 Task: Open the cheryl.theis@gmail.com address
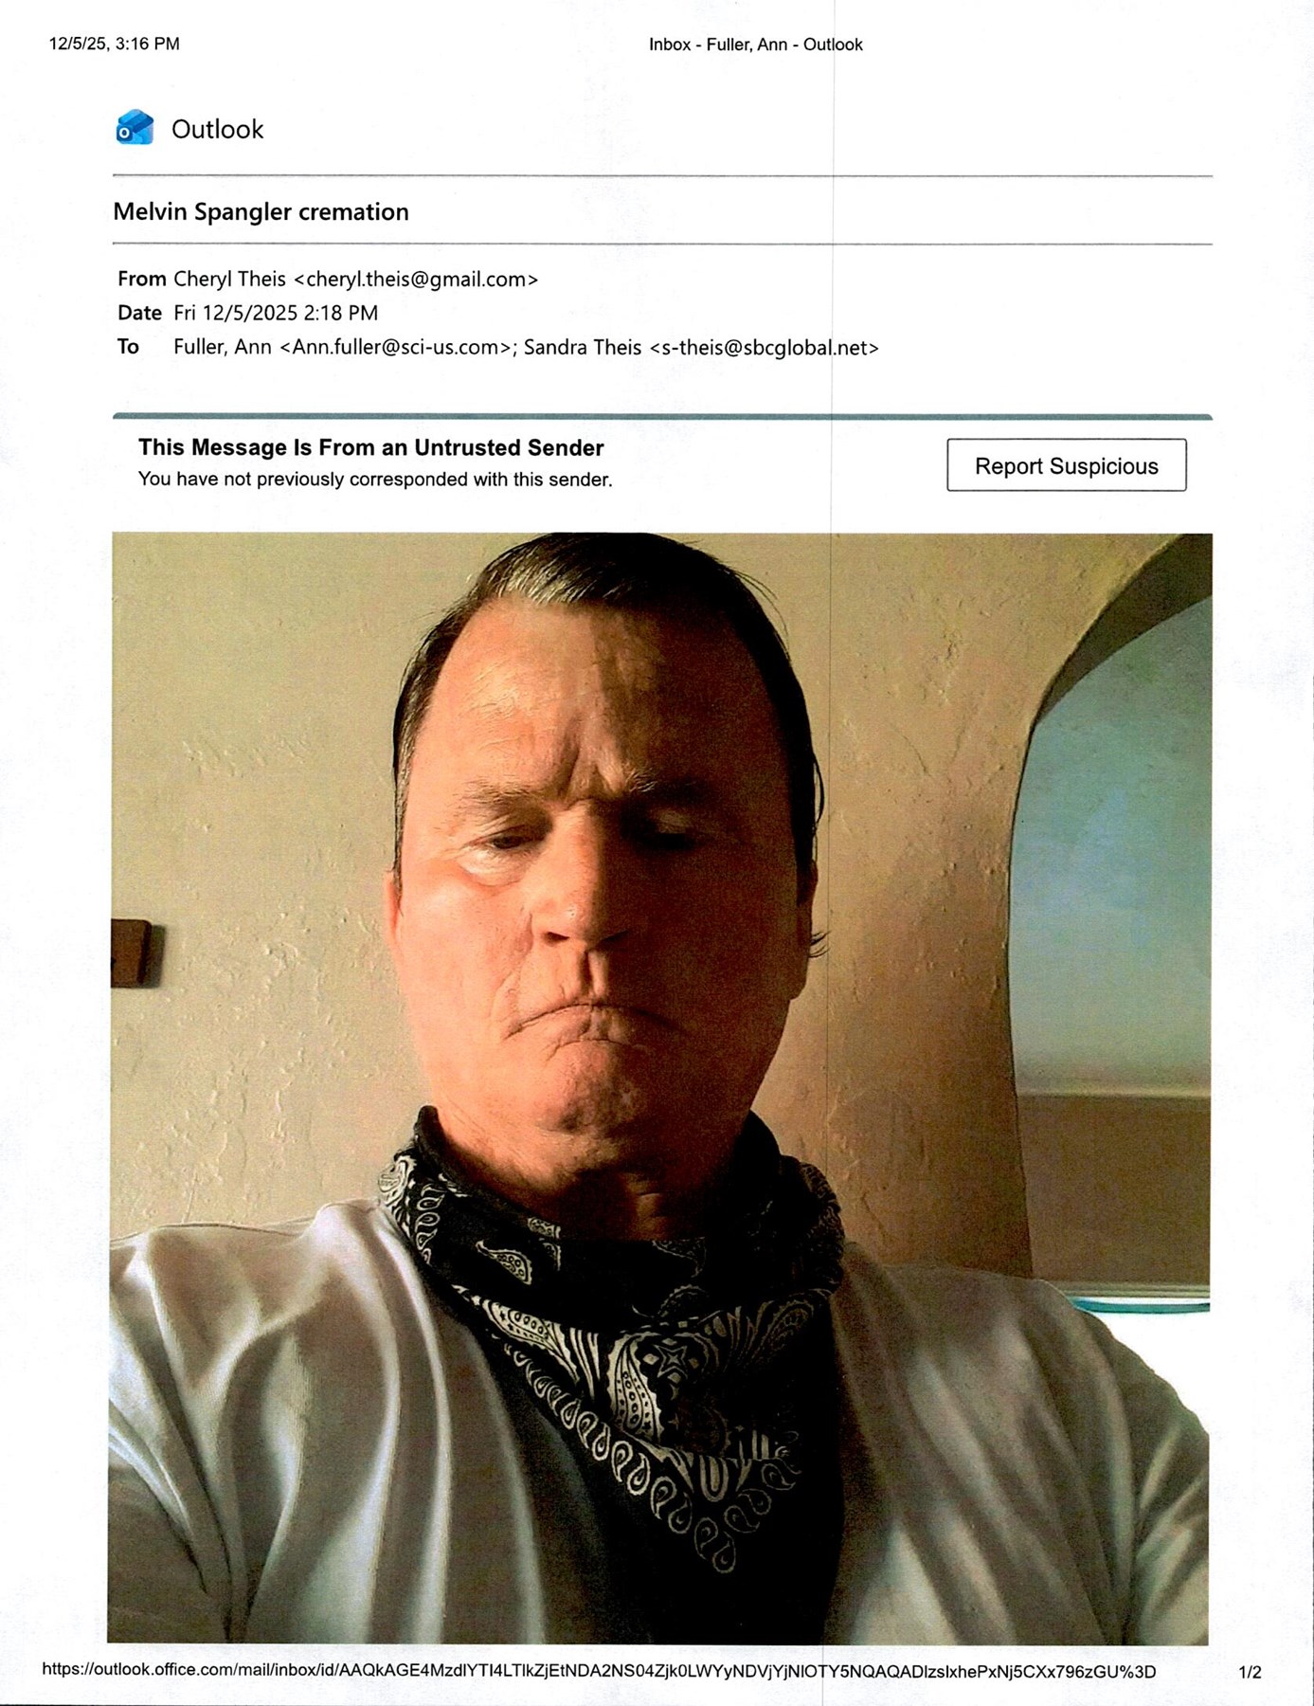(416, 280)
